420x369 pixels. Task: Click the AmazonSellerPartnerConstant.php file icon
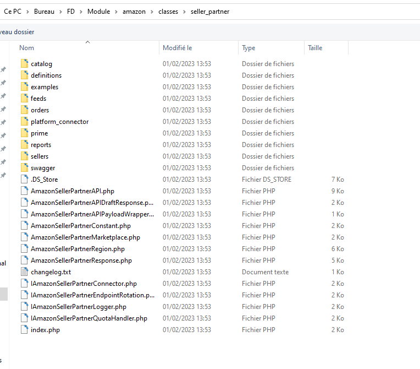24,225
